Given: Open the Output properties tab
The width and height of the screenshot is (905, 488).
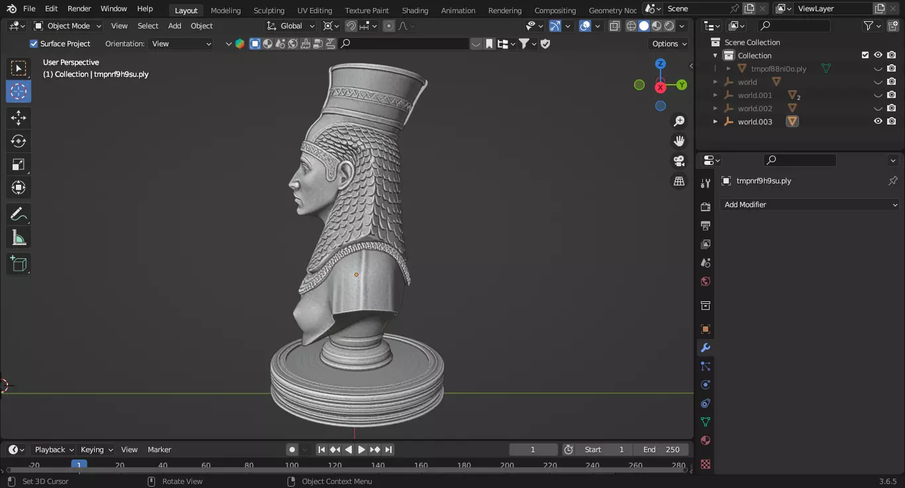Looking at the screenshot, I should point(706,226).
